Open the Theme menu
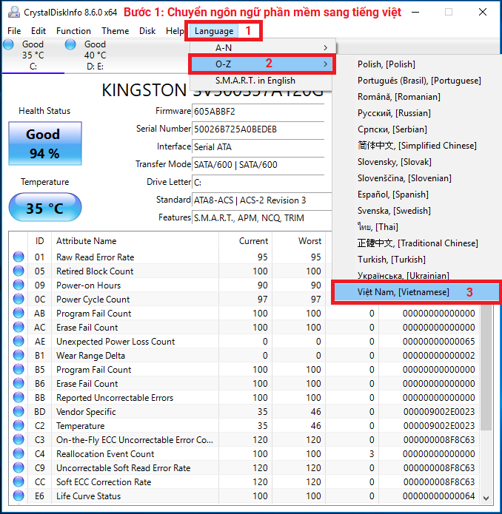 coord(116,31)
